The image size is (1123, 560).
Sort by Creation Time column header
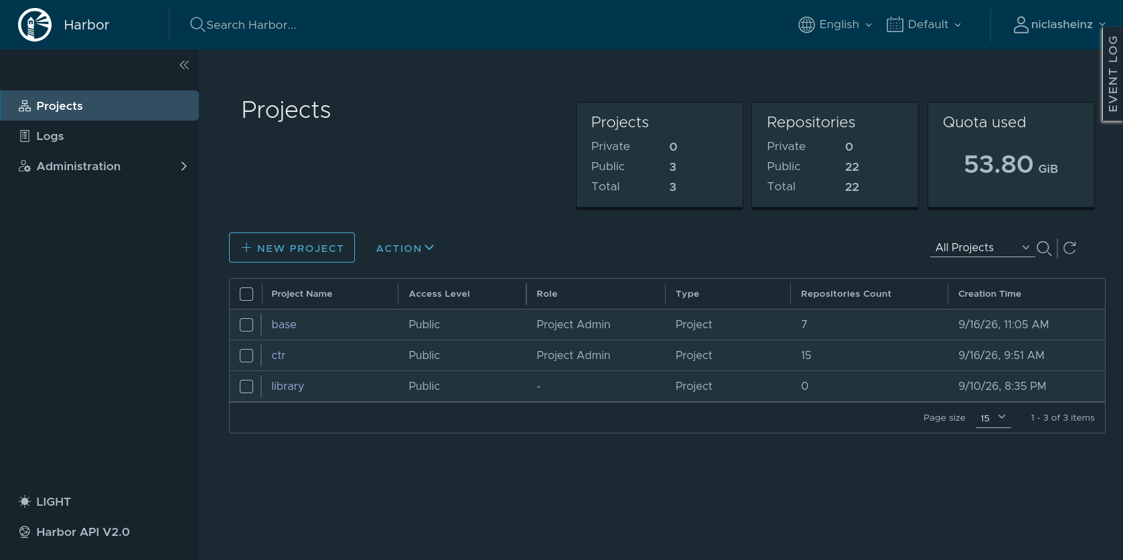click(x=990, y=294)
